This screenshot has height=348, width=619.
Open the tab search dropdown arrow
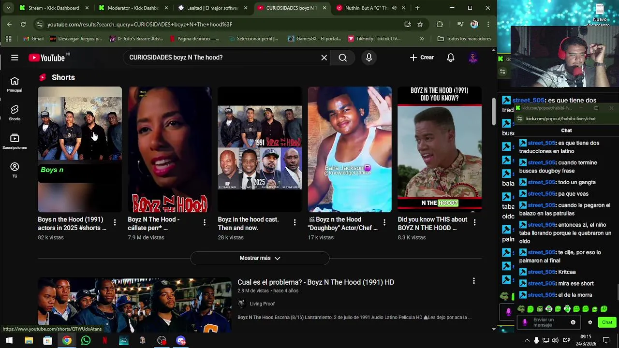tap(8, 8)
